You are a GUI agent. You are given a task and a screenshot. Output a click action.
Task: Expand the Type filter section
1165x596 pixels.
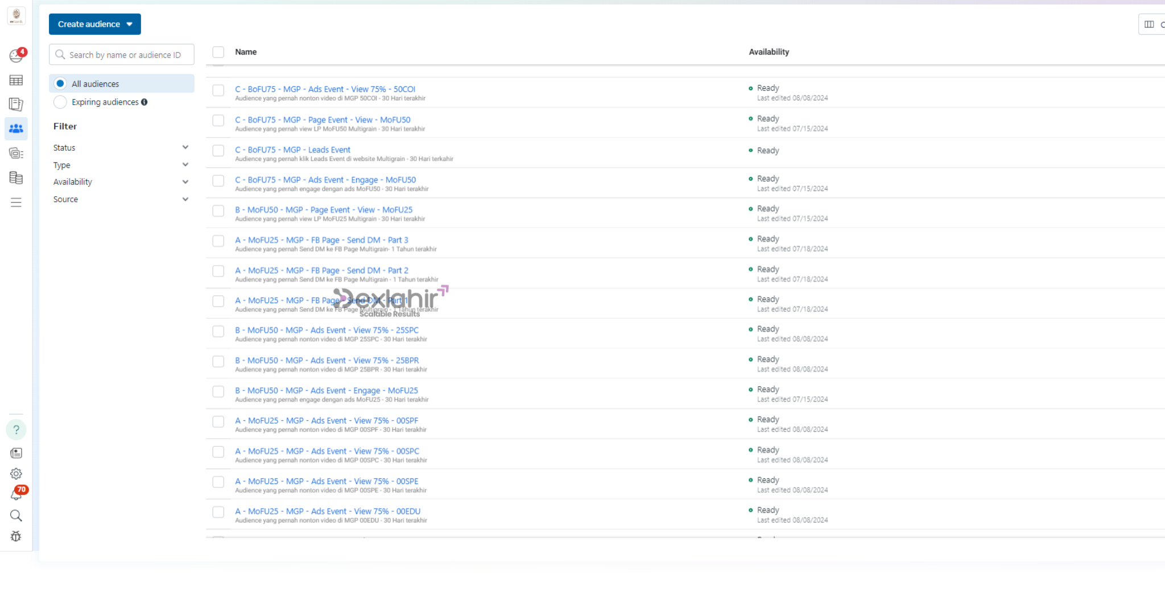[185, 165]
